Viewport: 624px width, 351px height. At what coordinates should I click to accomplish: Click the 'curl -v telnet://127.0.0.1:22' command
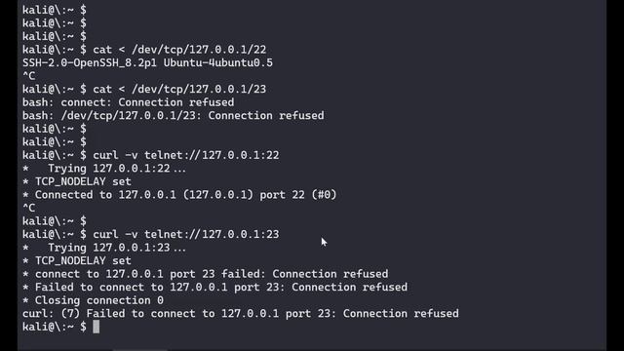(186, 155)
